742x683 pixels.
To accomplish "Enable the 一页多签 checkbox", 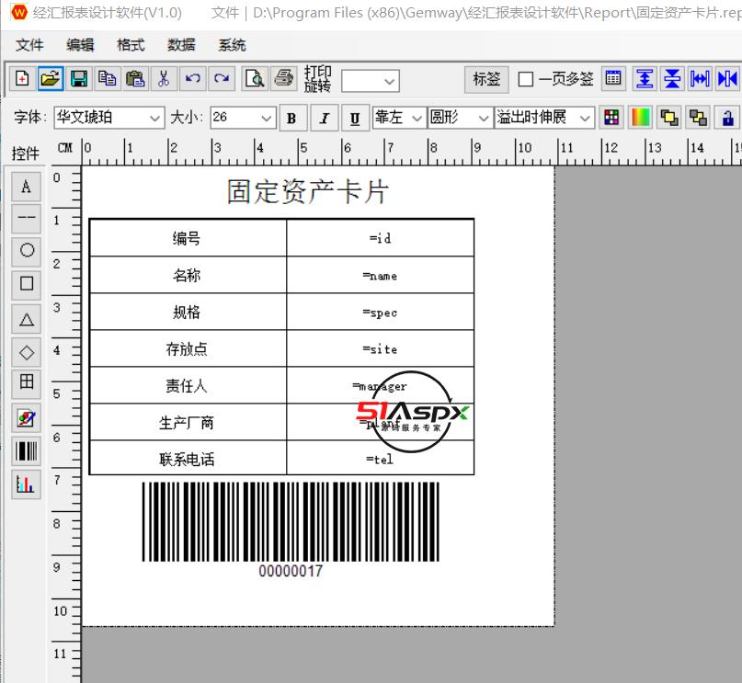I will coord(525,79).
